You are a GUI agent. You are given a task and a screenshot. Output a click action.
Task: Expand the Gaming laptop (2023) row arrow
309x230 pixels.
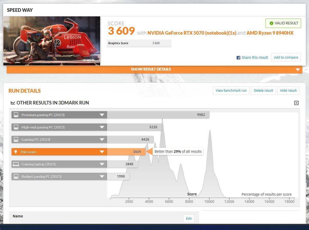(x=102, y=164)
